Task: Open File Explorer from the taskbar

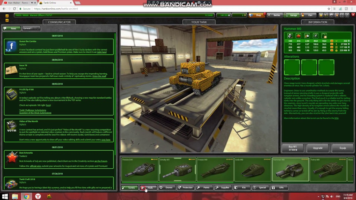Action: tap(15, 197)
